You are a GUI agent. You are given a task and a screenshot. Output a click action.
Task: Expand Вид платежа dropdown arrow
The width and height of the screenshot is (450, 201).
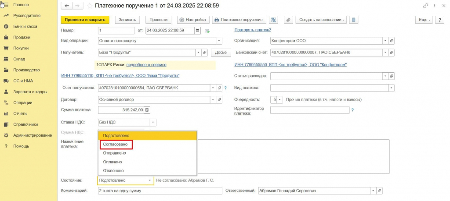tap(392, 88)
